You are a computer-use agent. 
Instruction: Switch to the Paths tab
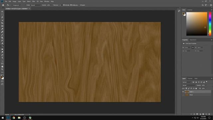tap(196, 79)
